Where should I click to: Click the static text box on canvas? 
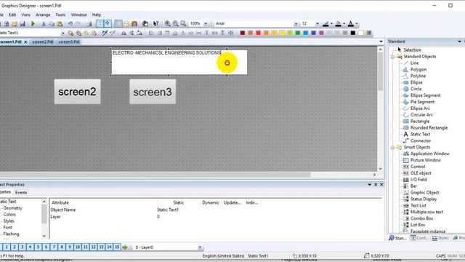point(179,63)
